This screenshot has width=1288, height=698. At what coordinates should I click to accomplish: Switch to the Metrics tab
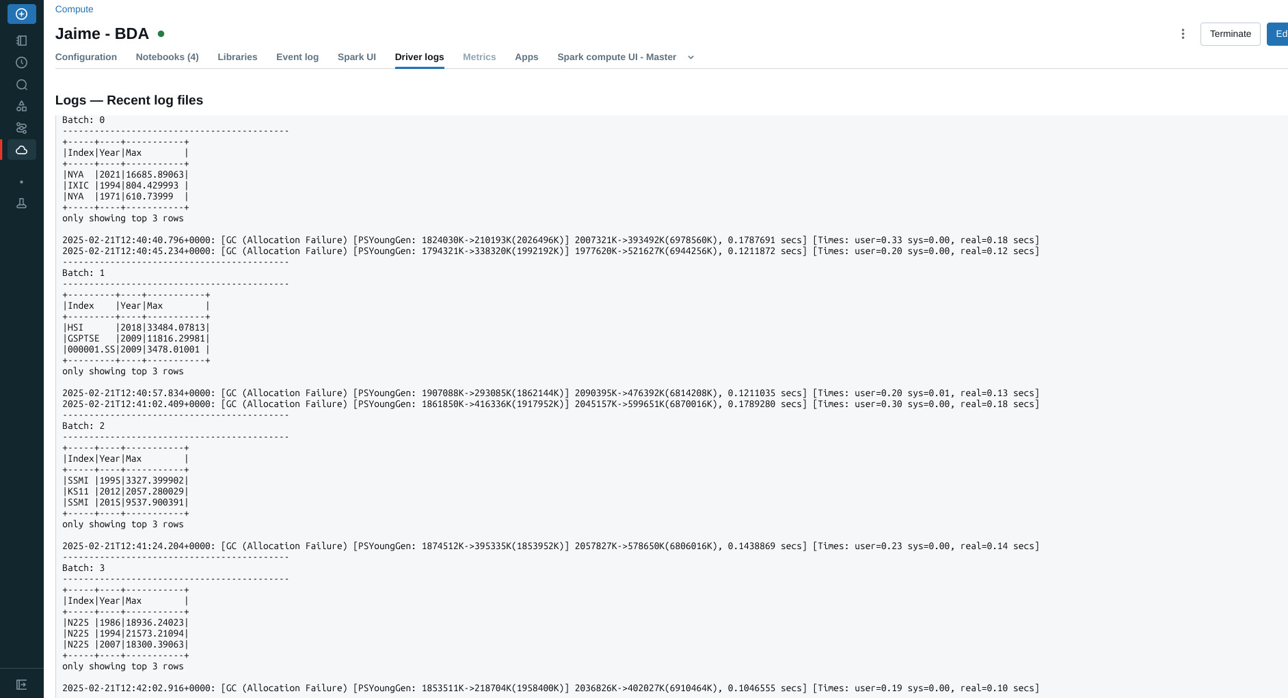point(479,57)
